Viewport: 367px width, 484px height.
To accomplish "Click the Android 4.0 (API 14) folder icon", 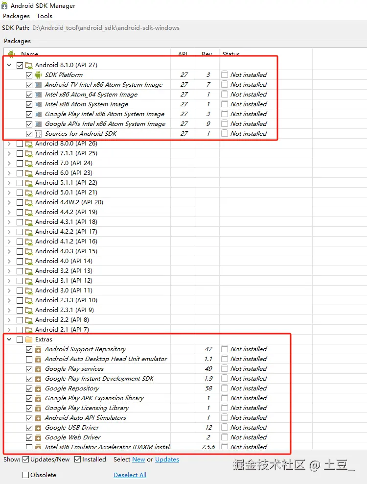I will tap(29, 262).
